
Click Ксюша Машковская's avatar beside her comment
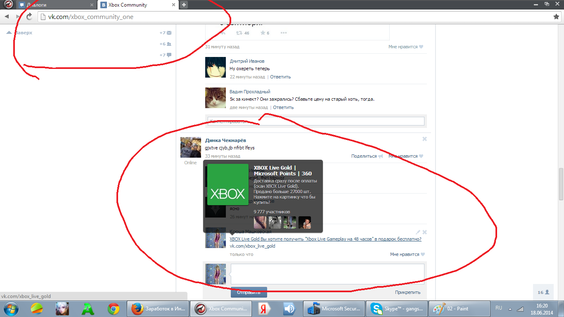[x=216, y=238]
